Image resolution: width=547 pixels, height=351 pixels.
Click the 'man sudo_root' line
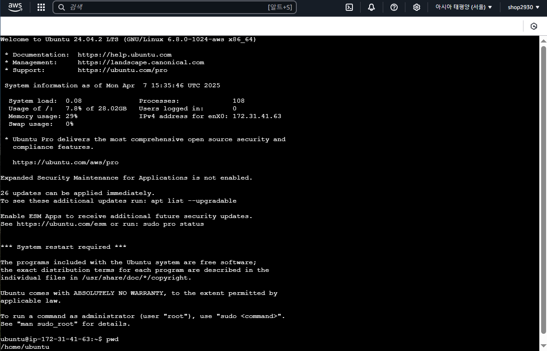pos(65,324)
